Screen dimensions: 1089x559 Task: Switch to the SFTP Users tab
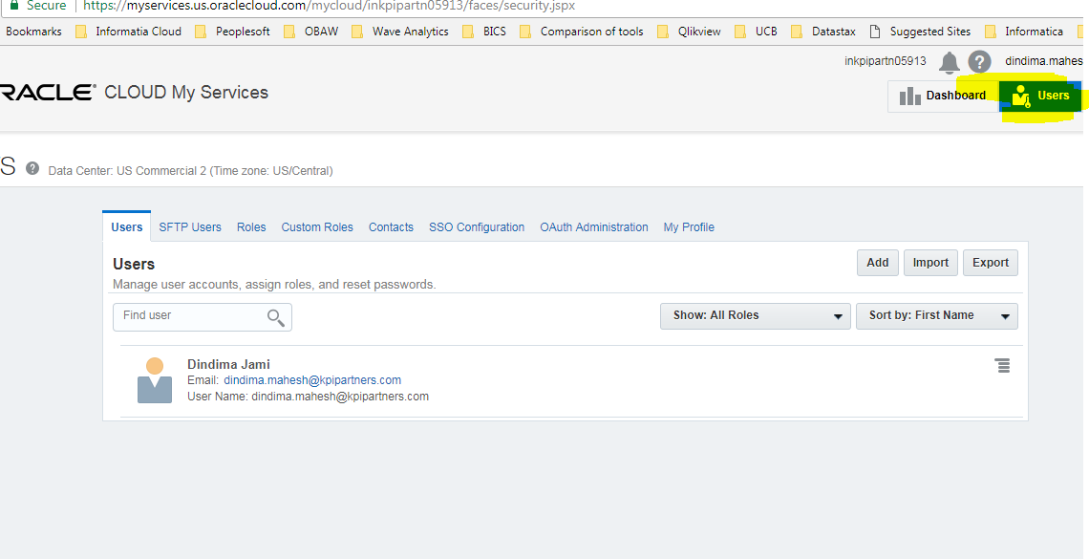point(190,227)
